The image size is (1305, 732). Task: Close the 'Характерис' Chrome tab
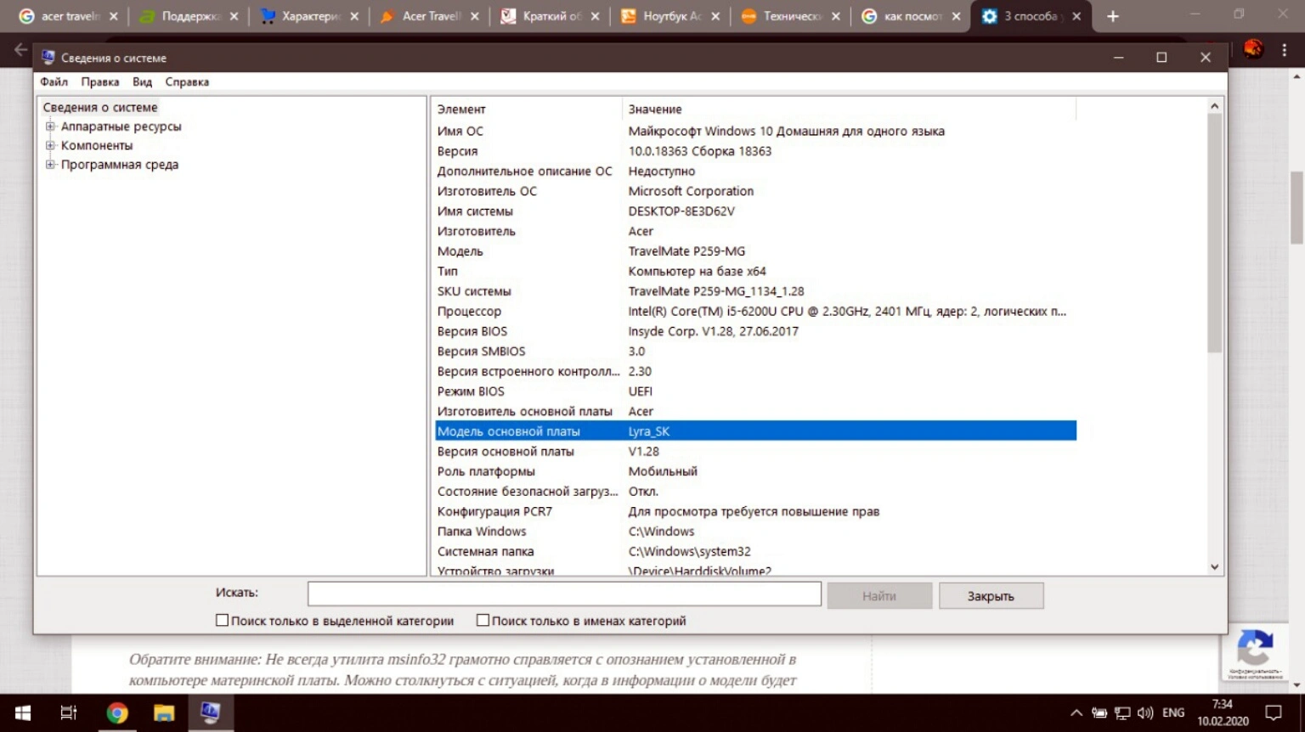point(354,16)
